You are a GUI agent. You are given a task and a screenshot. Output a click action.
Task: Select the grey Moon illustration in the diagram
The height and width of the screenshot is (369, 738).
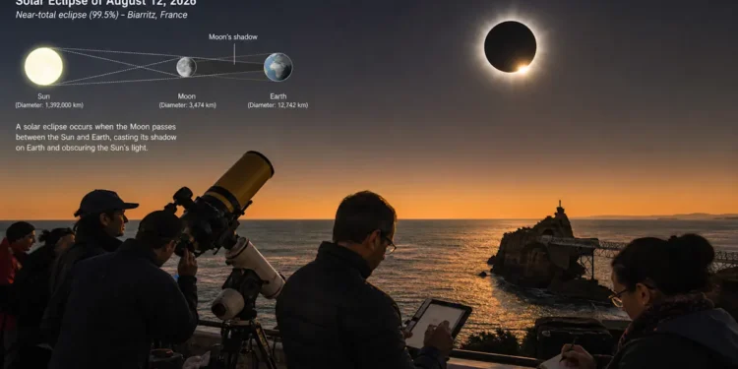(x=186, y=67)
